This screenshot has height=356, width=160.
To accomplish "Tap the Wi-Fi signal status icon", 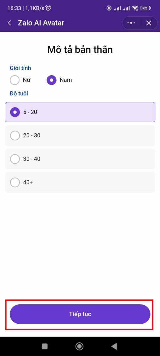I will pos(135,8).
